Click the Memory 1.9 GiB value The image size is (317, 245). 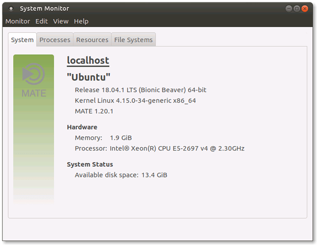click(x=121, y=138)
